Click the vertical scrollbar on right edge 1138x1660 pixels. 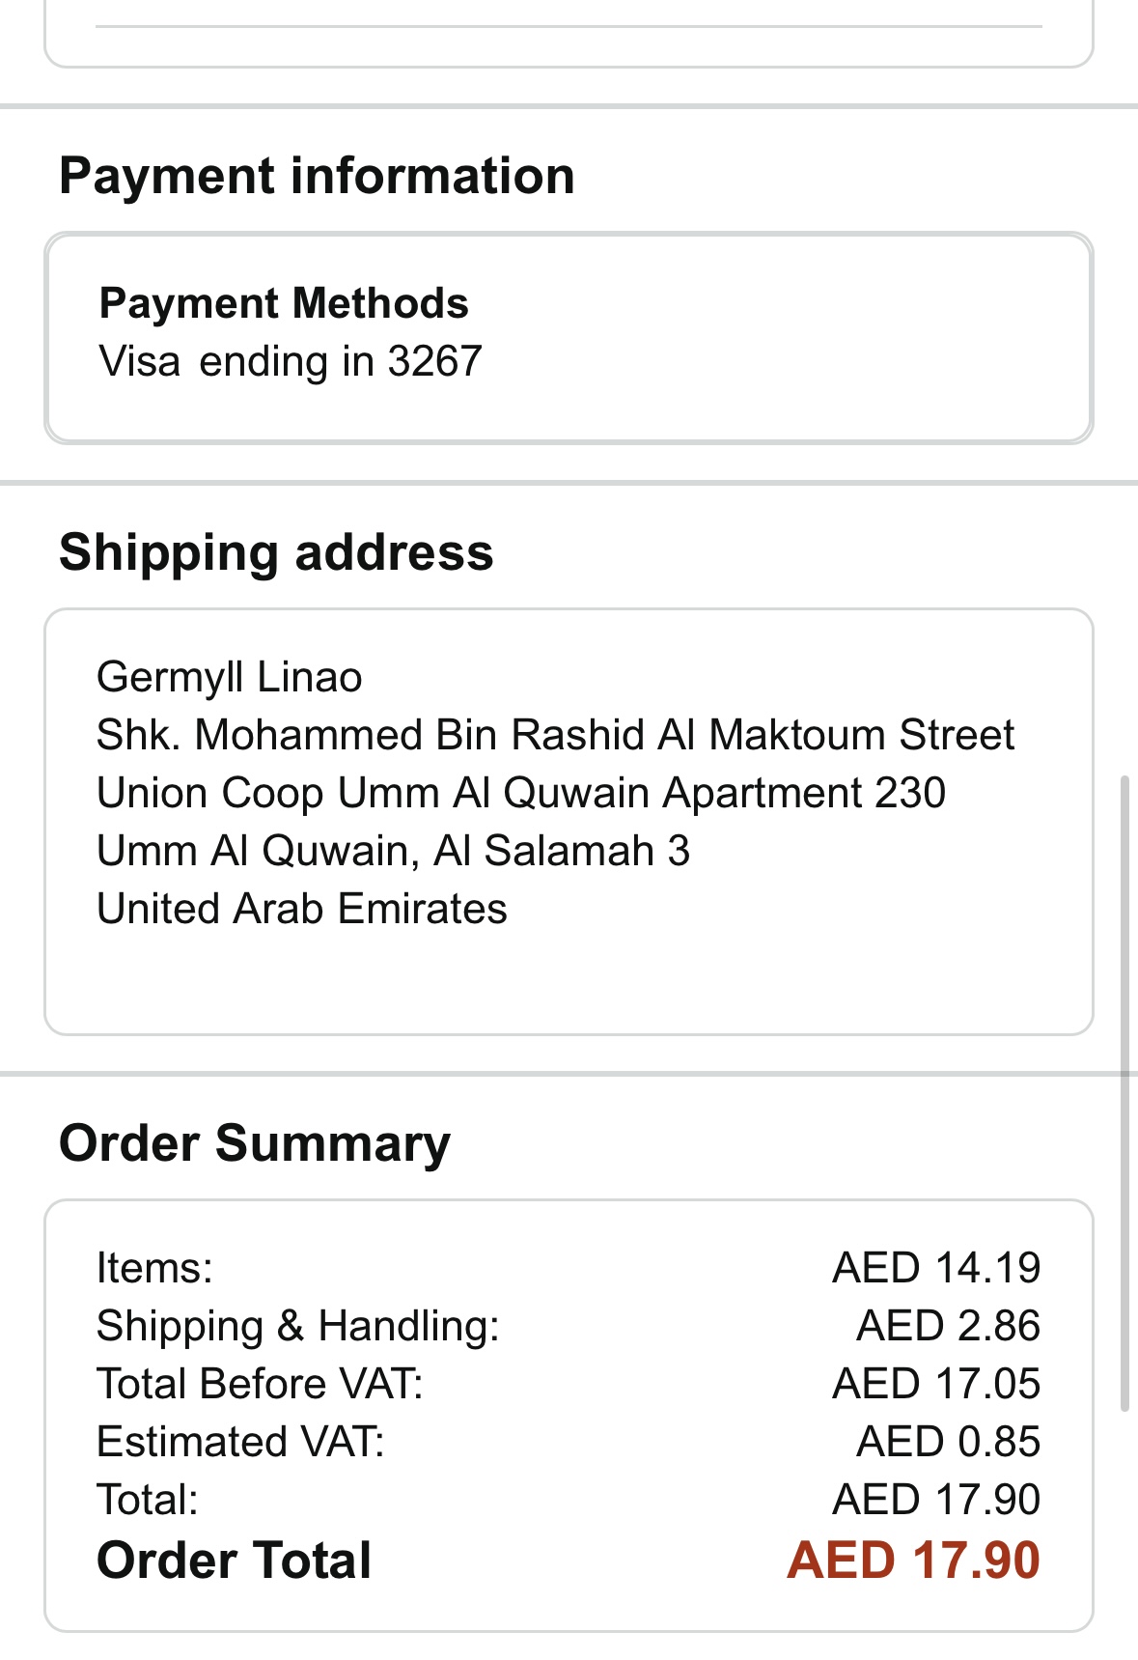[x=1124, y=1093]
